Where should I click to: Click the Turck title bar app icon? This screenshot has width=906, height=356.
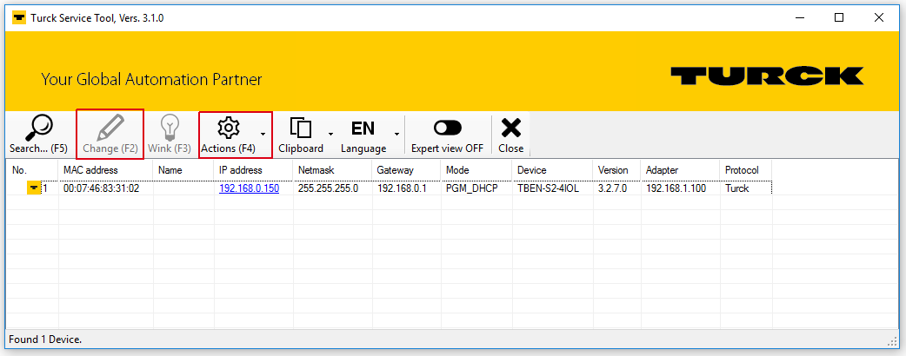pos(19,18)
